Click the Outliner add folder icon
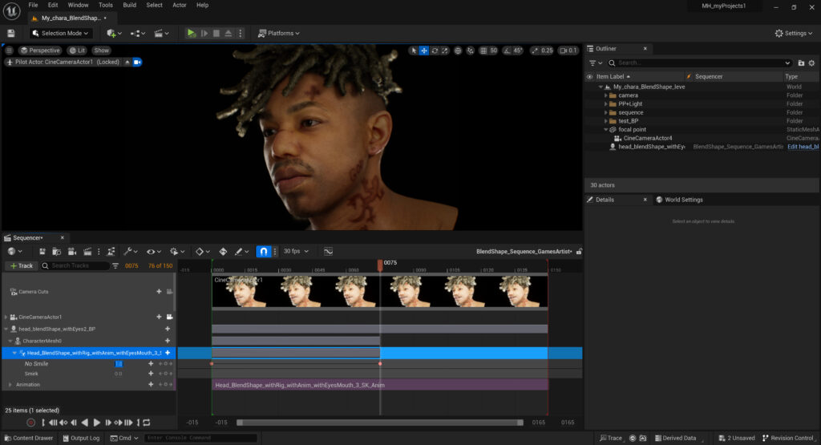821x445 pixels. (801, 63)
